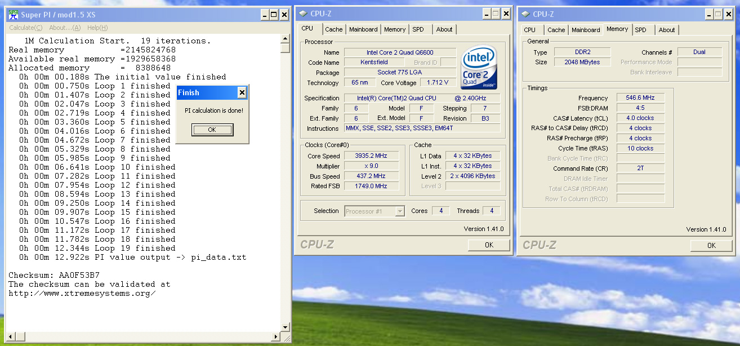Close the Finish dialog
The image size is (740, 346).
click(242, 92)
